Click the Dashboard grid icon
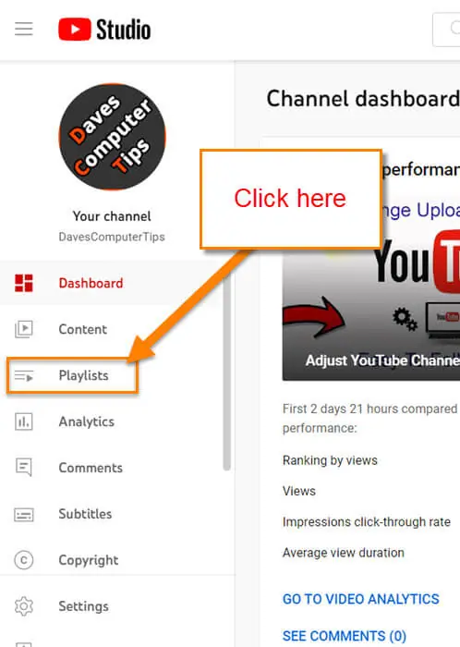This screenshot has height=647, width=460. (x=23, y=283)
